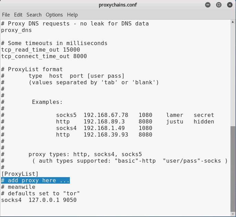Open the File menu

click(6, 15)
